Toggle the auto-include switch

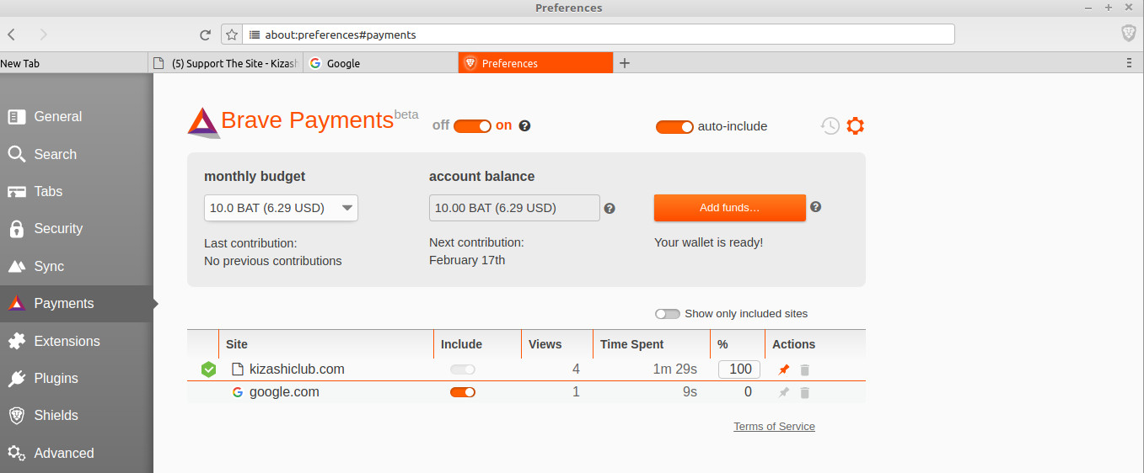click(674, 127)
